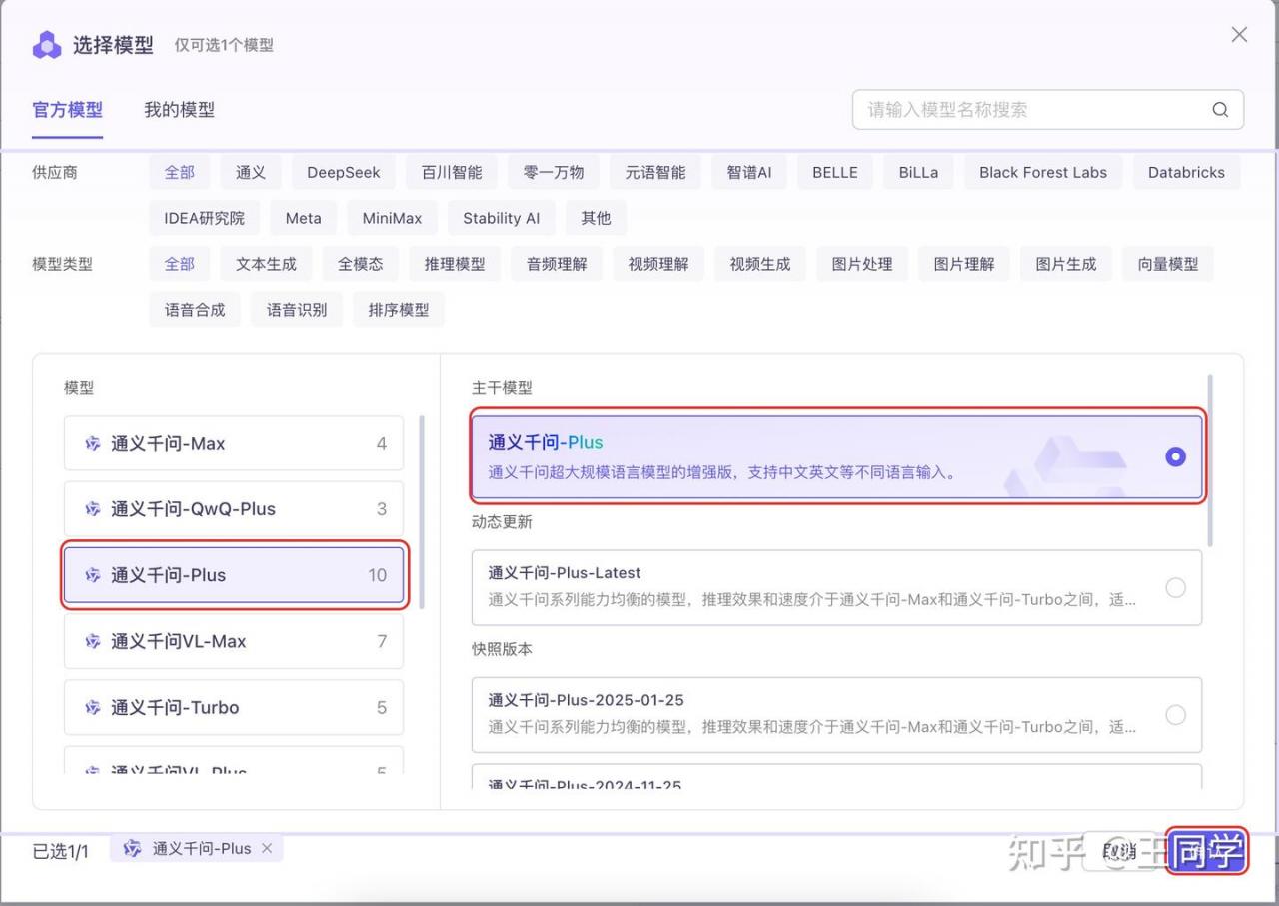Viewport: 1279px width, 906px height.
Task: Click the 取消 cancel button
Action: click(1120, 851)
